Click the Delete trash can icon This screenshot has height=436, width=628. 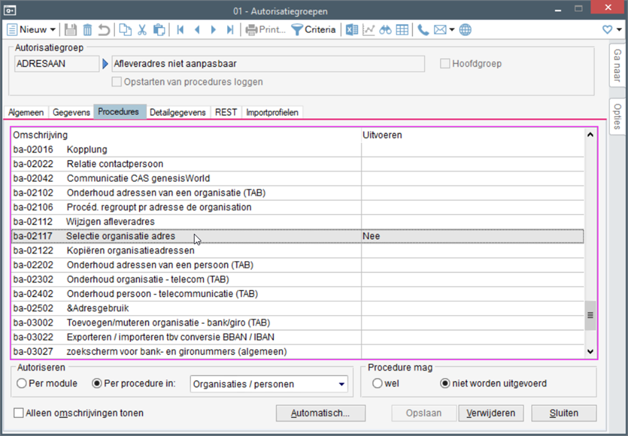pyautogui.click(x=88, y=29)
